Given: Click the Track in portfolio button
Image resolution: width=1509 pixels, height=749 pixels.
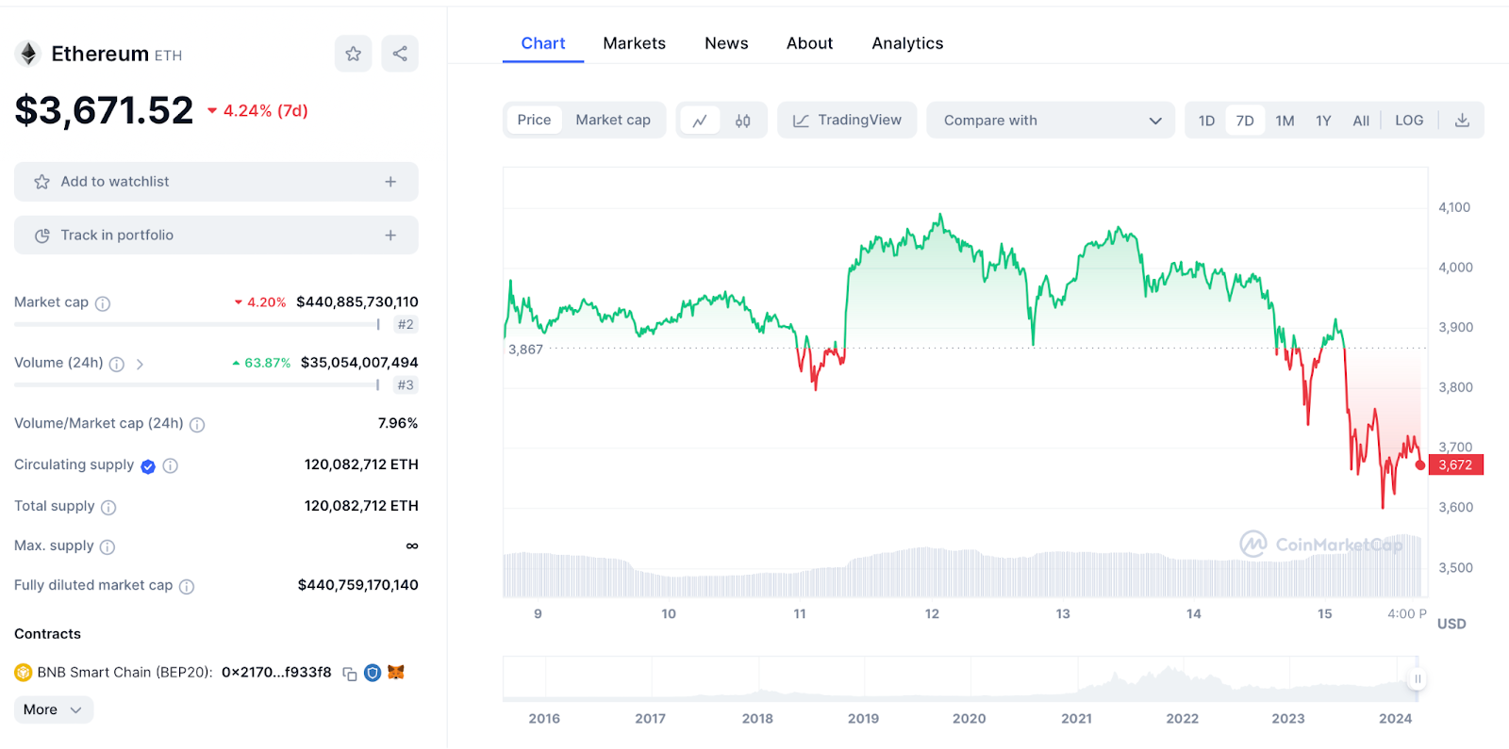Looking at the screenshot, I should click(216, 236).
